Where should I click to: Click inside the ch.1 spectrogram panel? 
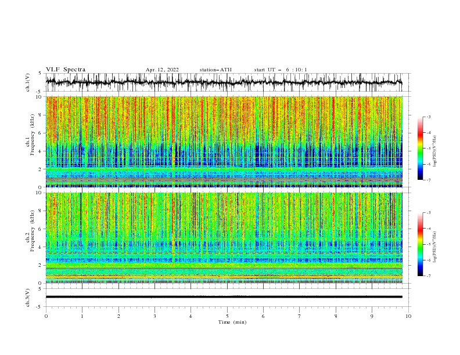pos(224,142)
